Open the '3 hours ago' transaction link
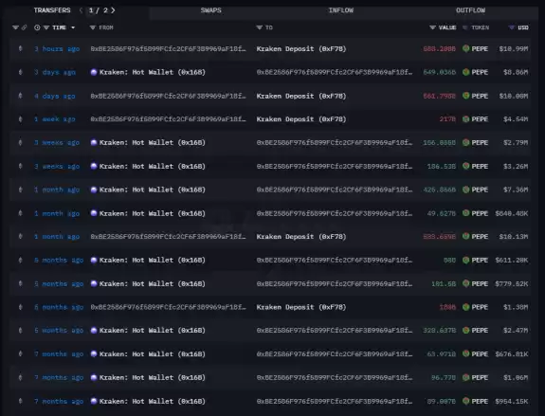 click(x=57, y=49)
